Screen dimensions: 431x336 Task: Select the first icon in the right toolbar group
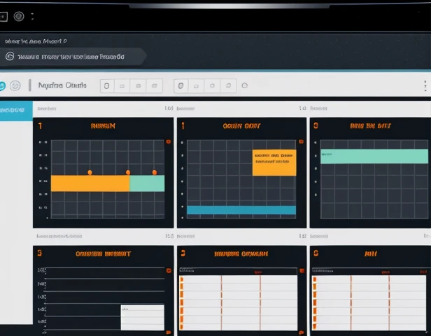[x=180, y=86]
